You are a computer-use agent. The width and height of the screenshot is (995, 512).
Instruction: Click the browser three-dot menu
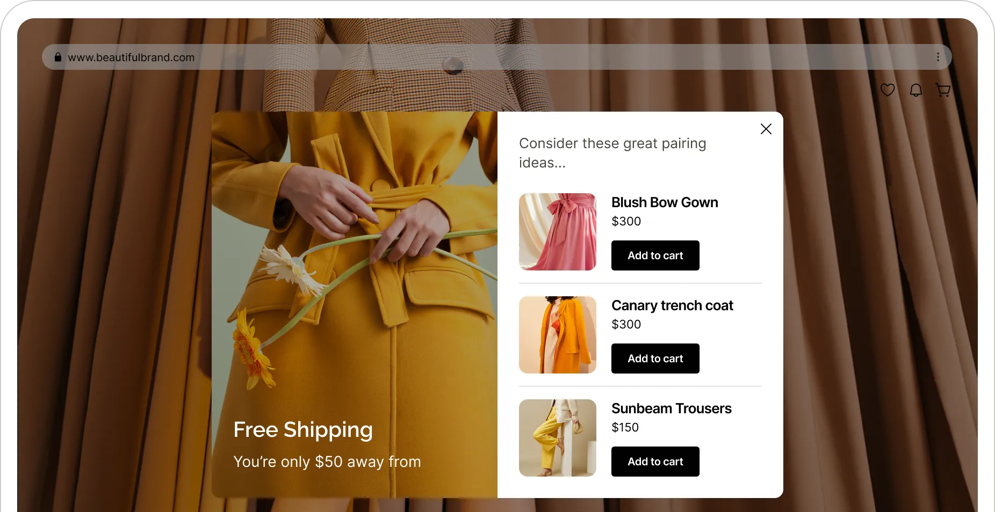click(x=938, y=57)
